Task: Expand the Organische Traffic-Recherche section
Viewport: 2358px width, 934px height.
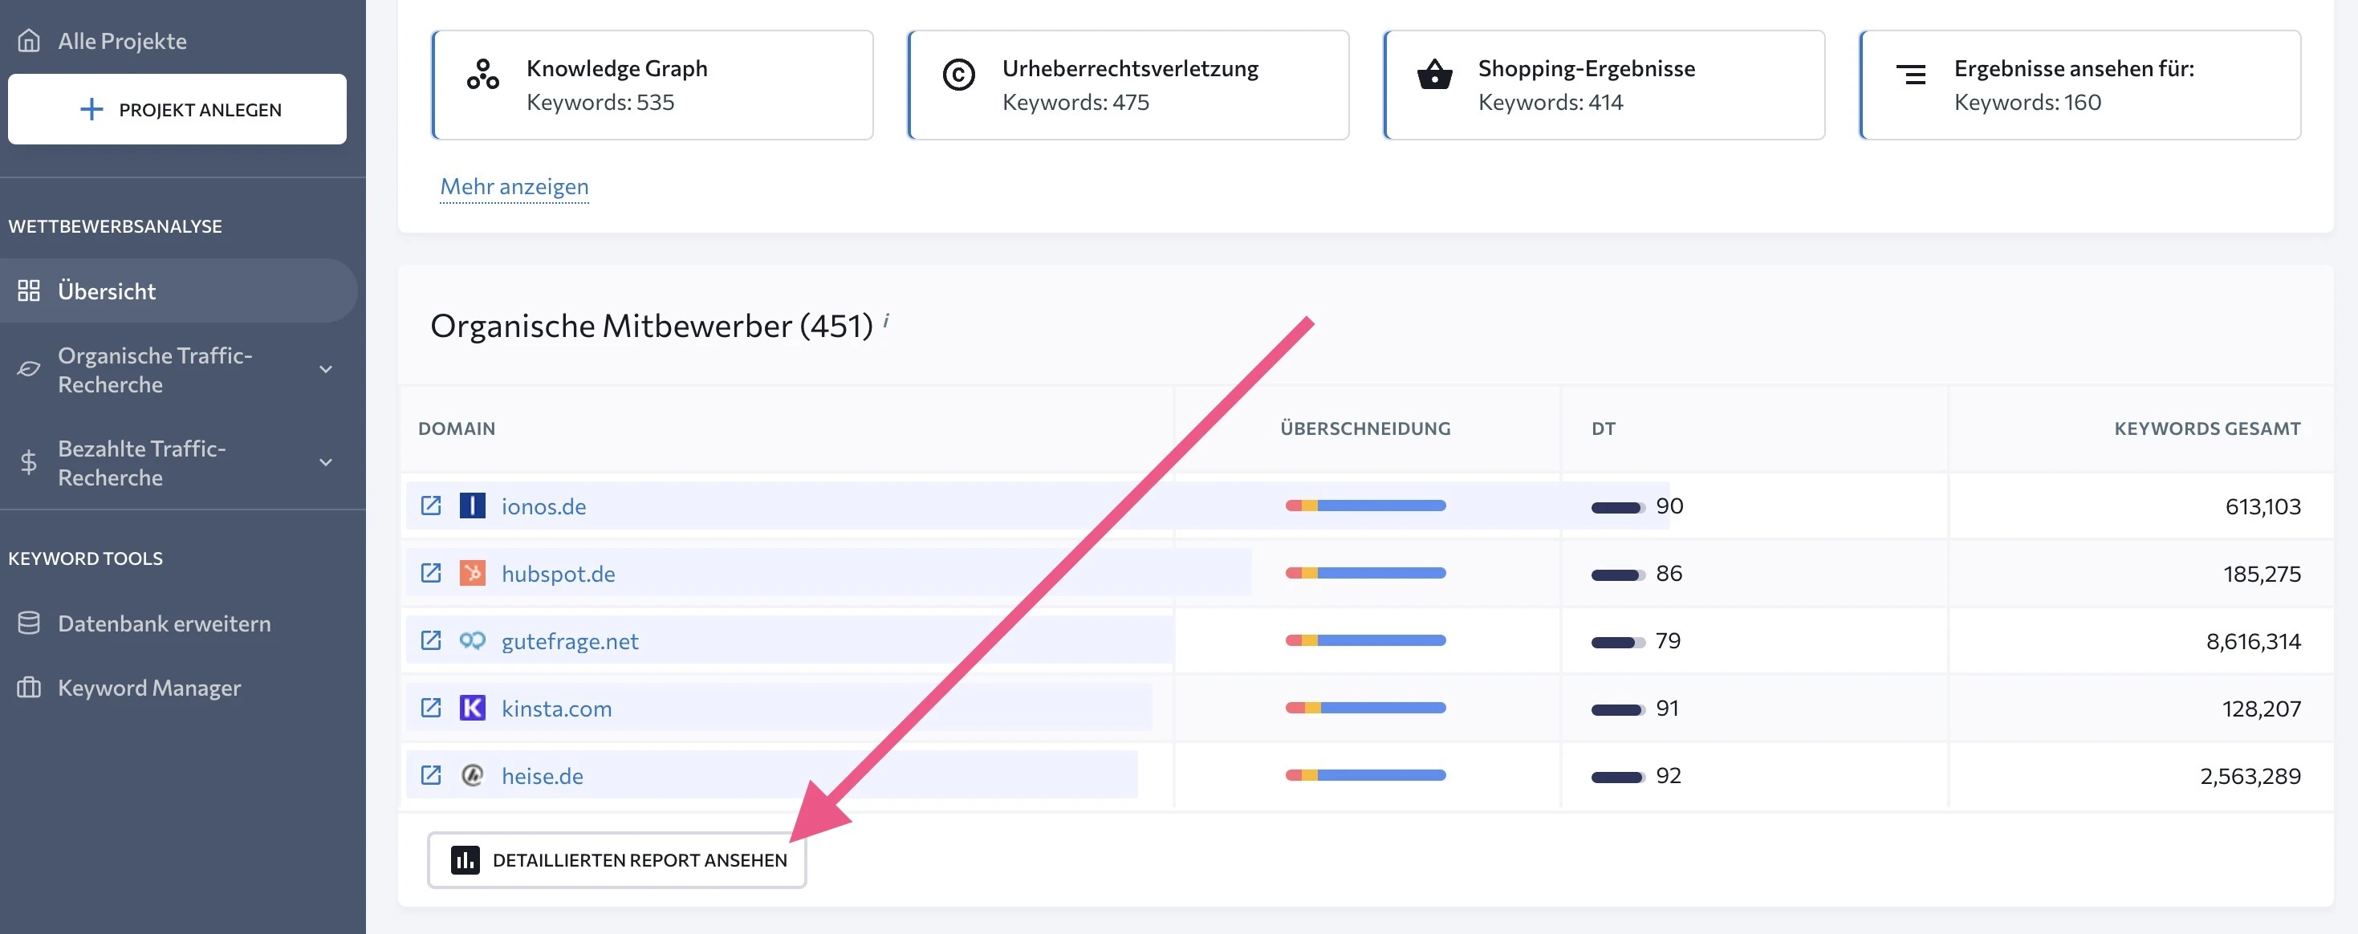Action: tap(325, 370)
